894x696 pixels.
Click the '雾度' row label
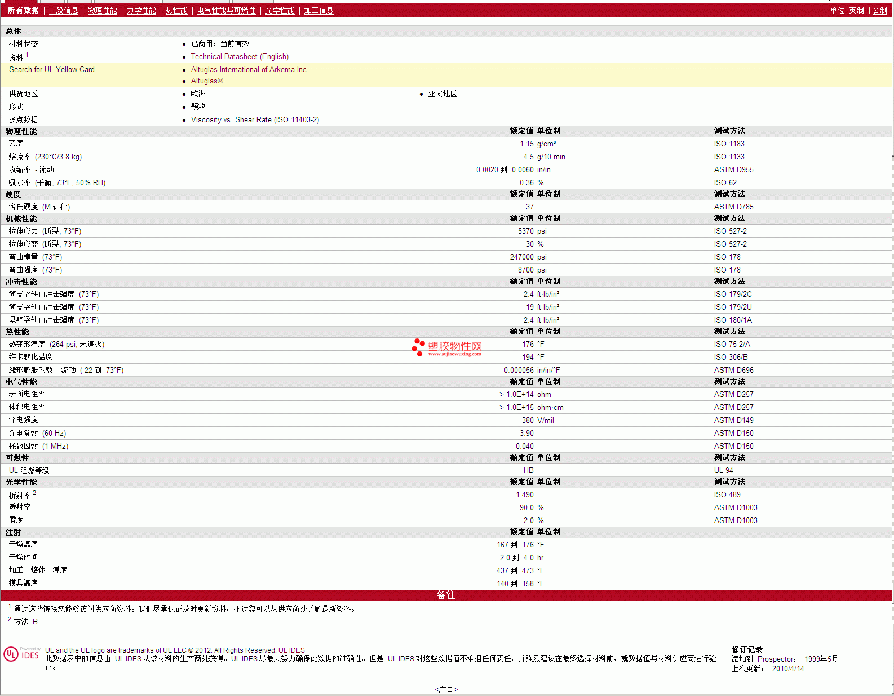pos(16,520)
